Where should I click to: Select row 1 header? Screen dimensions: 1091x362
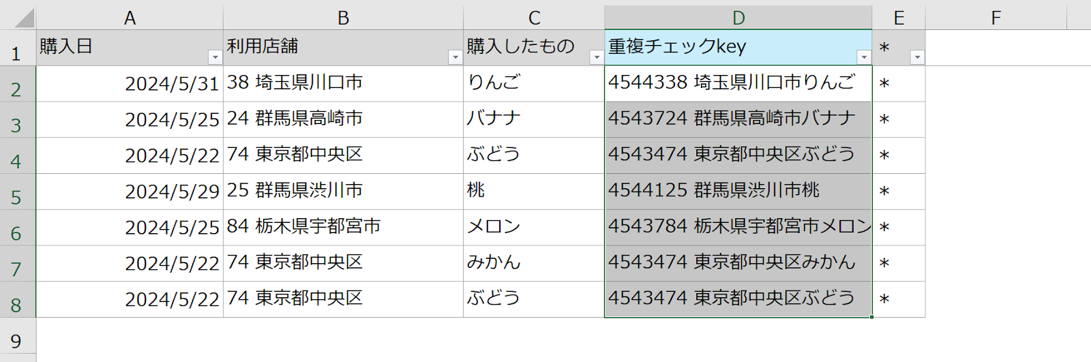[x=16, y=48]
